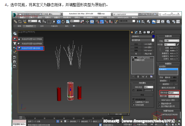
Task: Click the 'UVW 贴图' modifier button
Action: coord(148,44)
